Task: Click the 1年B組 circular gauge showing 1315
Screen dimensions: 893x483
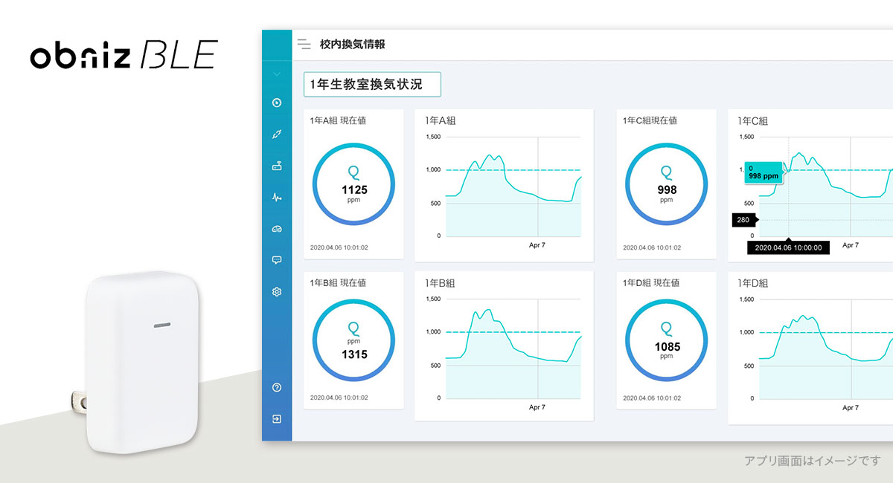Action: 354,341
